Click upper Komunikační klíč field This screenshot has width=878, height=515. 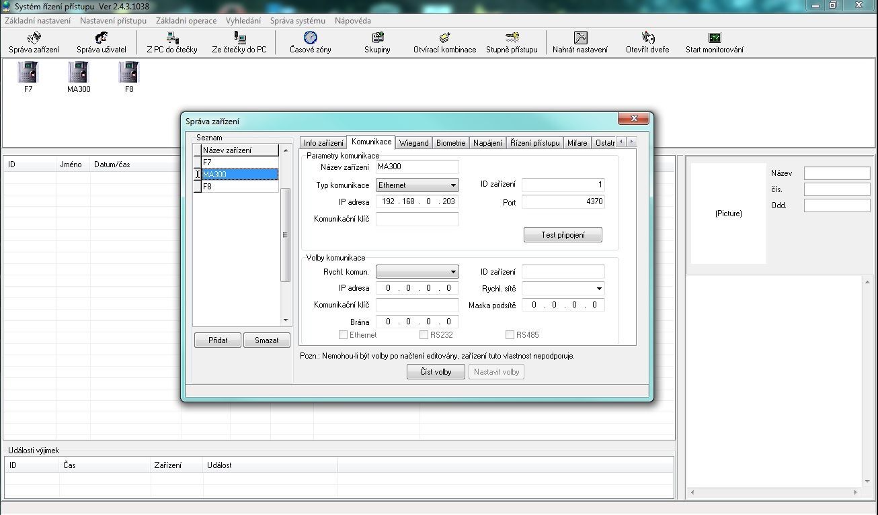tap(417, 219)
